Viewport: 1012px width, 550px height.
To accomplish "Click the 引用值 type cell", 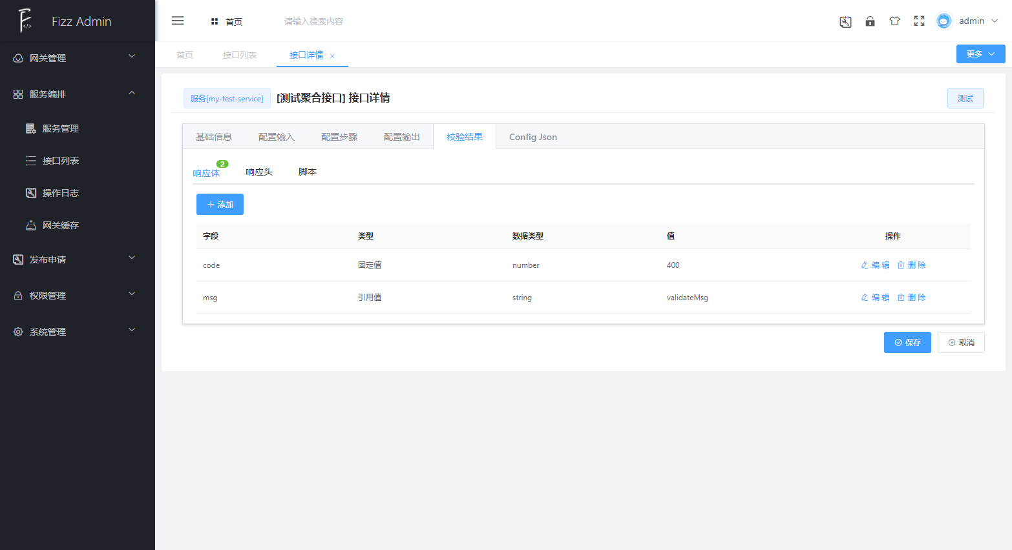I will pyautogui.click(x=370, y=298).
